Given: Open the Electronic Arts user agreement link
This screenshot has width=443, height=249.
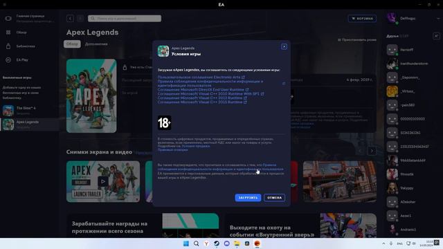Looking at the screenshot, I should [201, 77].
